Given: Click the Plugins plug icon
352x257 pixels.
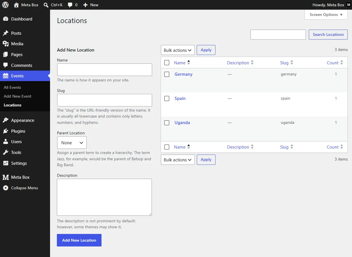Looking at the screenshot, I should click(5, 131).
